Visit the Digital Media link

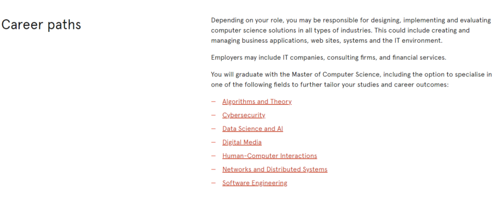pos(242,142)
